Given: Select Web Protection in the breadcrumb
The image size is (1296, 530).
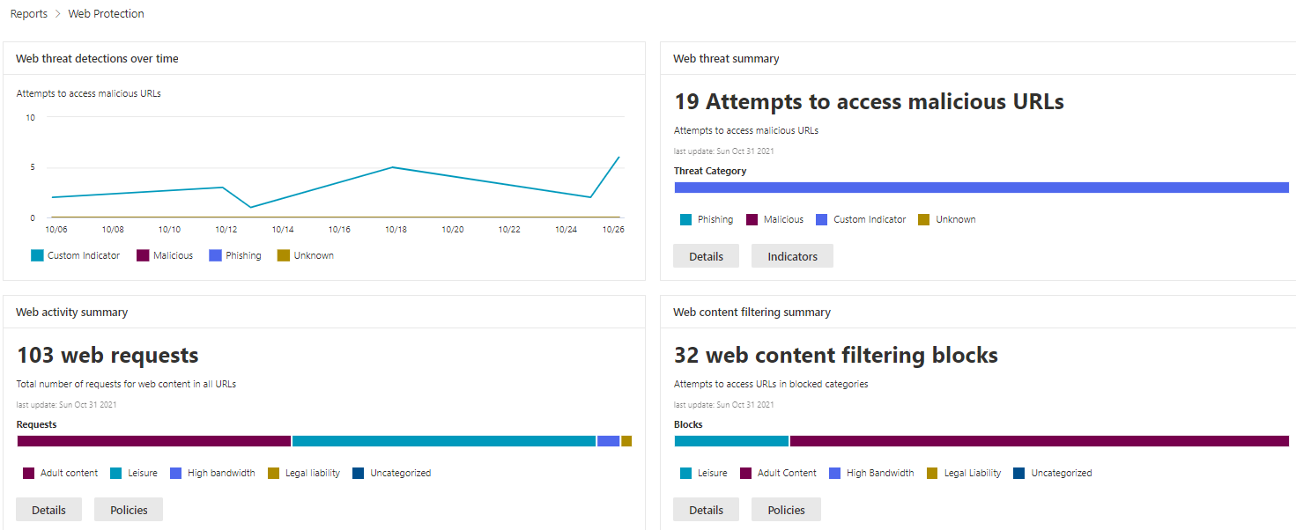Looking at the screenshot, I should click(106, 13).
